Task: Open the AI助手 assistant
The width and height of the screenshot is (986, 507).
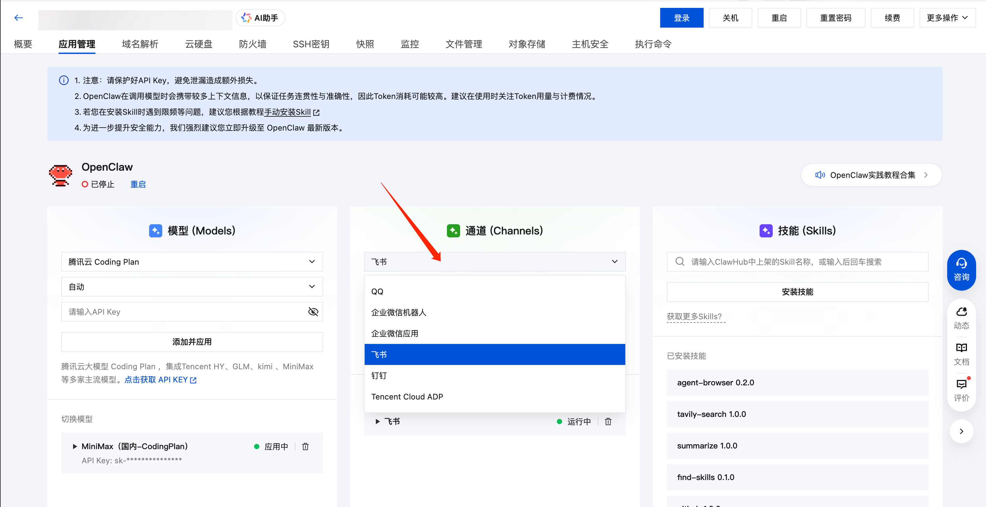Action: tap(260, 18)
